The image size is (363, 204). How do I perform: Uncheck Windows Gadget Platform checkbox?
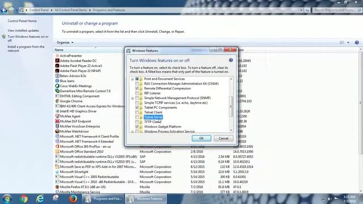coord(137,127)
